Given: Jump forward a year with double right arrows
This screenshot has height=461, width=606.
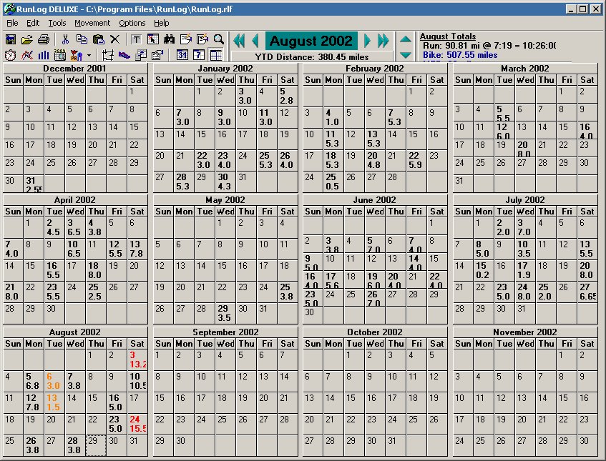Looking at the screenshot, I should tap(383, 41).
